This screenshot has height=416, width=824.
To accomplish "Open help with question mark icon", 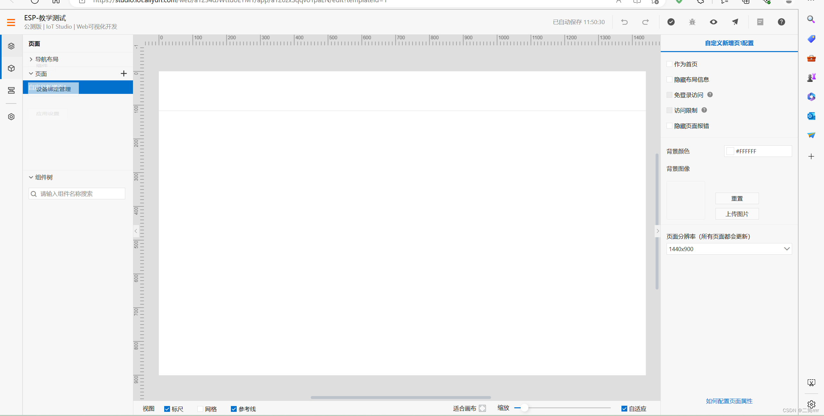I will [781, 22].
